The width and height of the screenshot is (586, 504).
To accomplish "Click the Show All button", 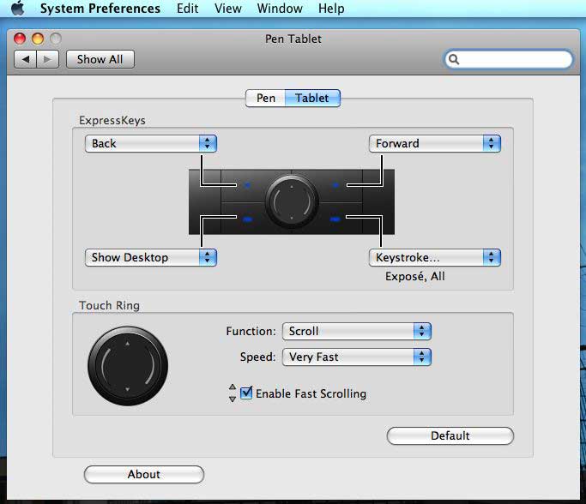I will 100,59.
